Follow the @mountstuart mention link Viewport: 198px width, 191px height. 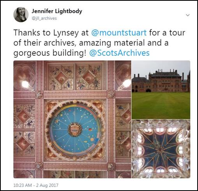119,33
